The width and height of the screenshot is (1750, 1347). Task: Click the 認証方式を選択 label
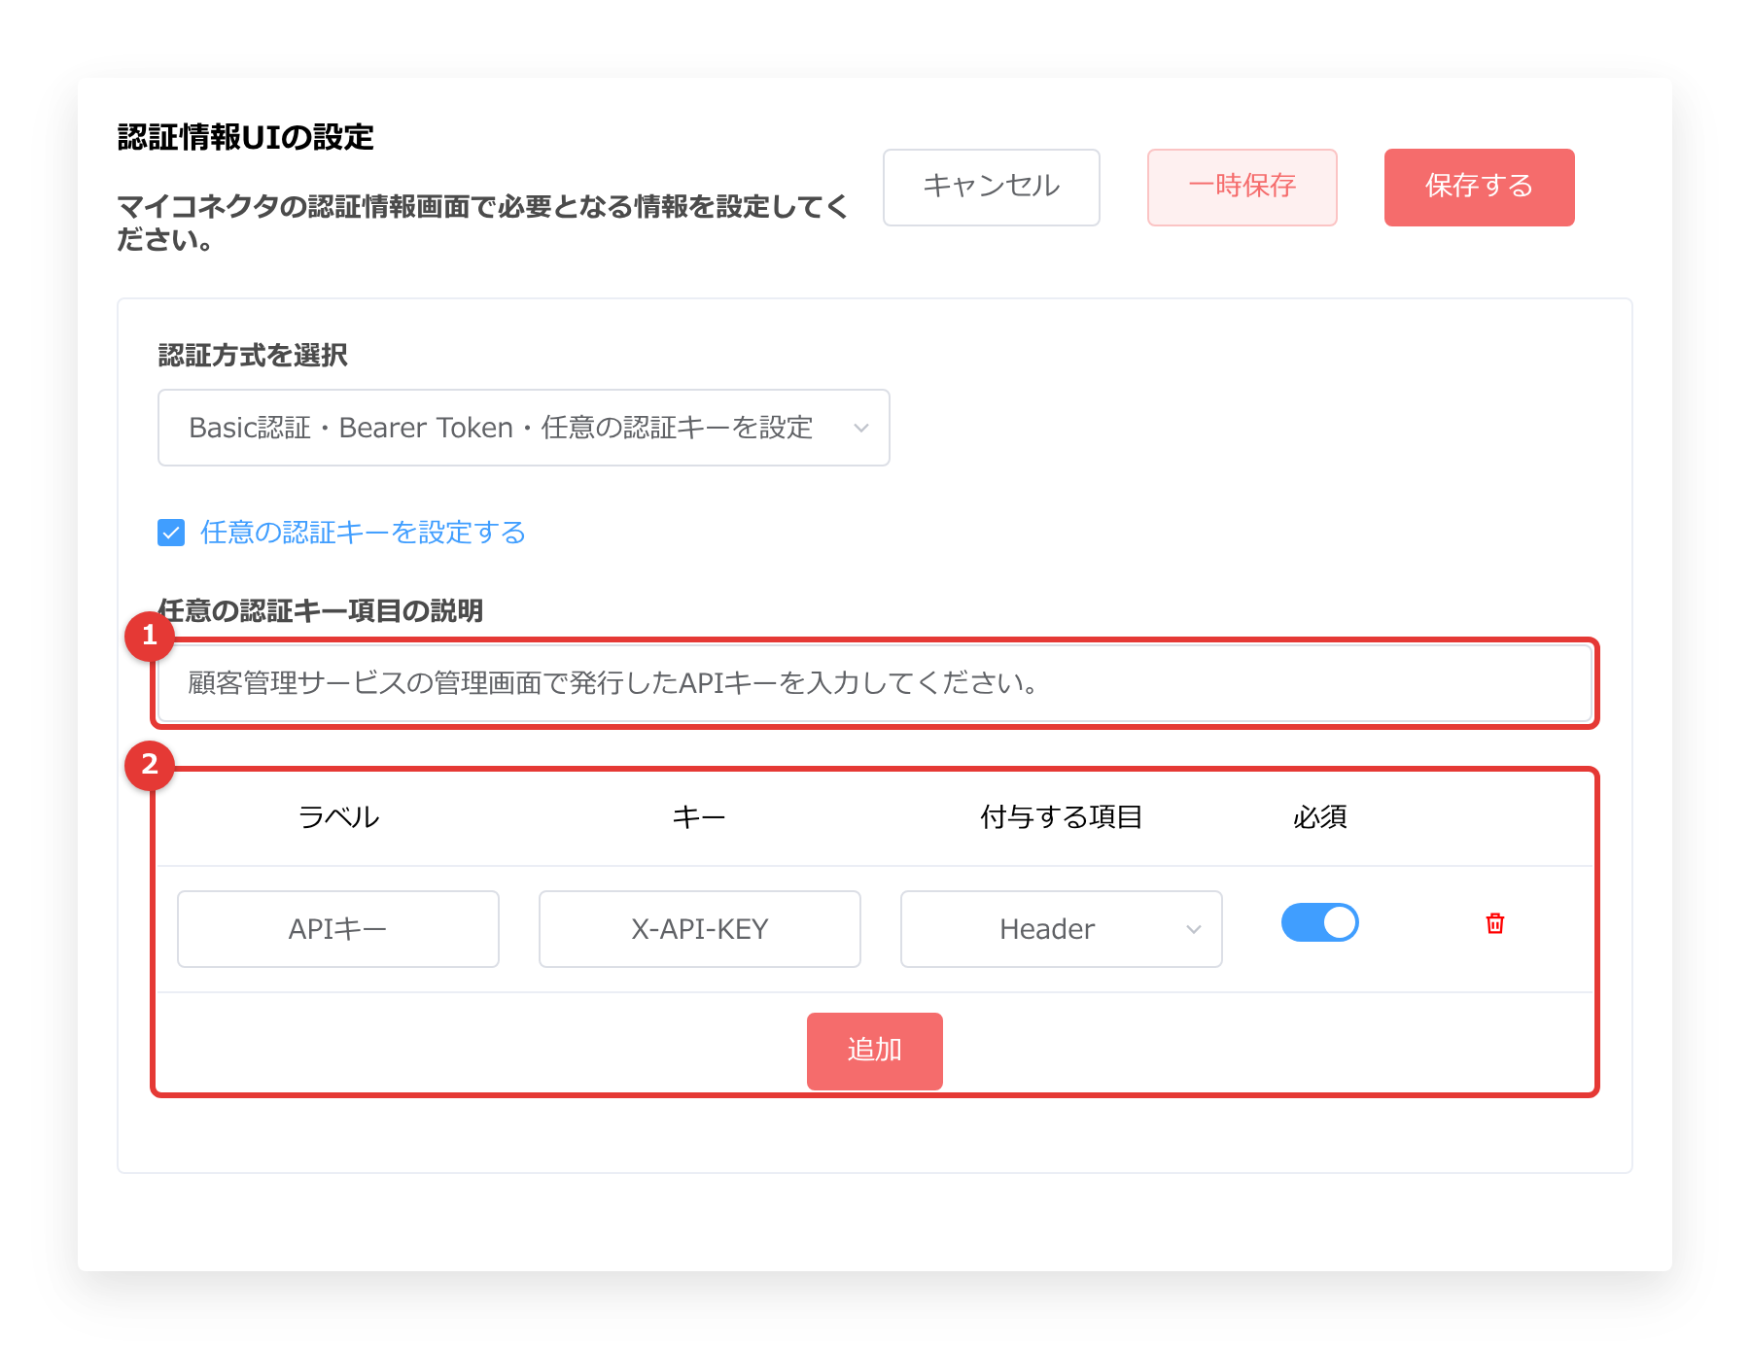click(253, 355)
